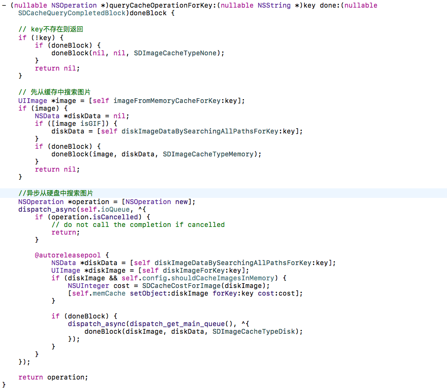
Task: Click SDImageCacheTypeNone constant
Action: tap(176, 53)
